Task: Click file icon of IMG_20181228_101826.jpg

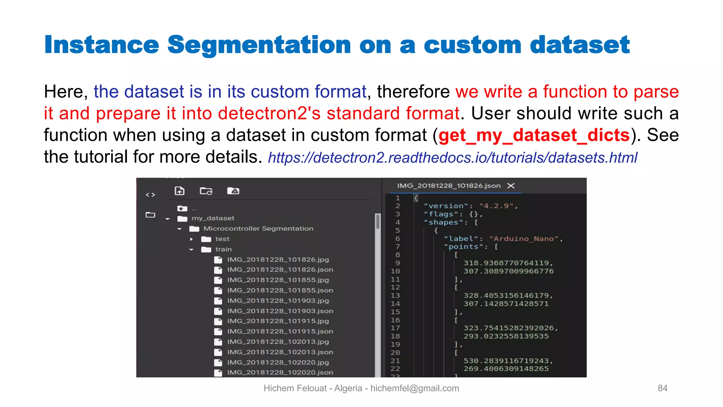Action: 218,260
